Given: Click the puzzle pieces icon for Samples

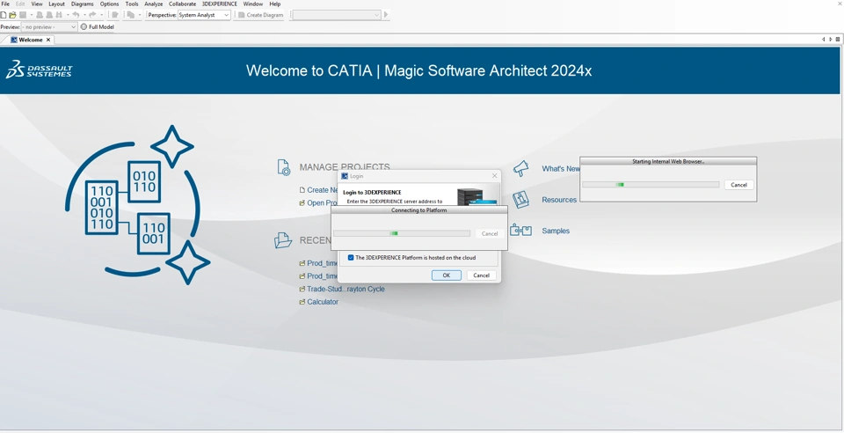Looking at the screenshot, I should pos(520,231).
